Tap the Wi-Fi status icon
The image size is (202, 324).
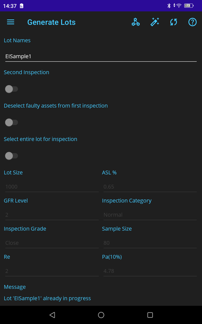coord(179,6)
